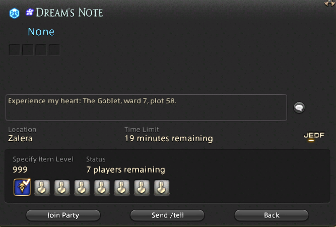The height and width of the screenshot is (227, 336).
Task: Click the last empty player slot icon
Action: pos(162,188)
